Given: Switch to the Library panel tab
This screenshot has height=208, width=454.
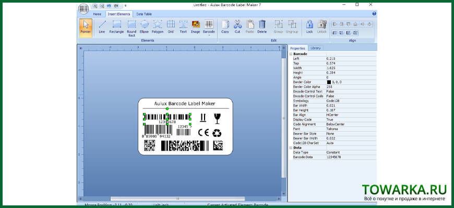Looking at the screenshot, I should (x=315, y=48).
